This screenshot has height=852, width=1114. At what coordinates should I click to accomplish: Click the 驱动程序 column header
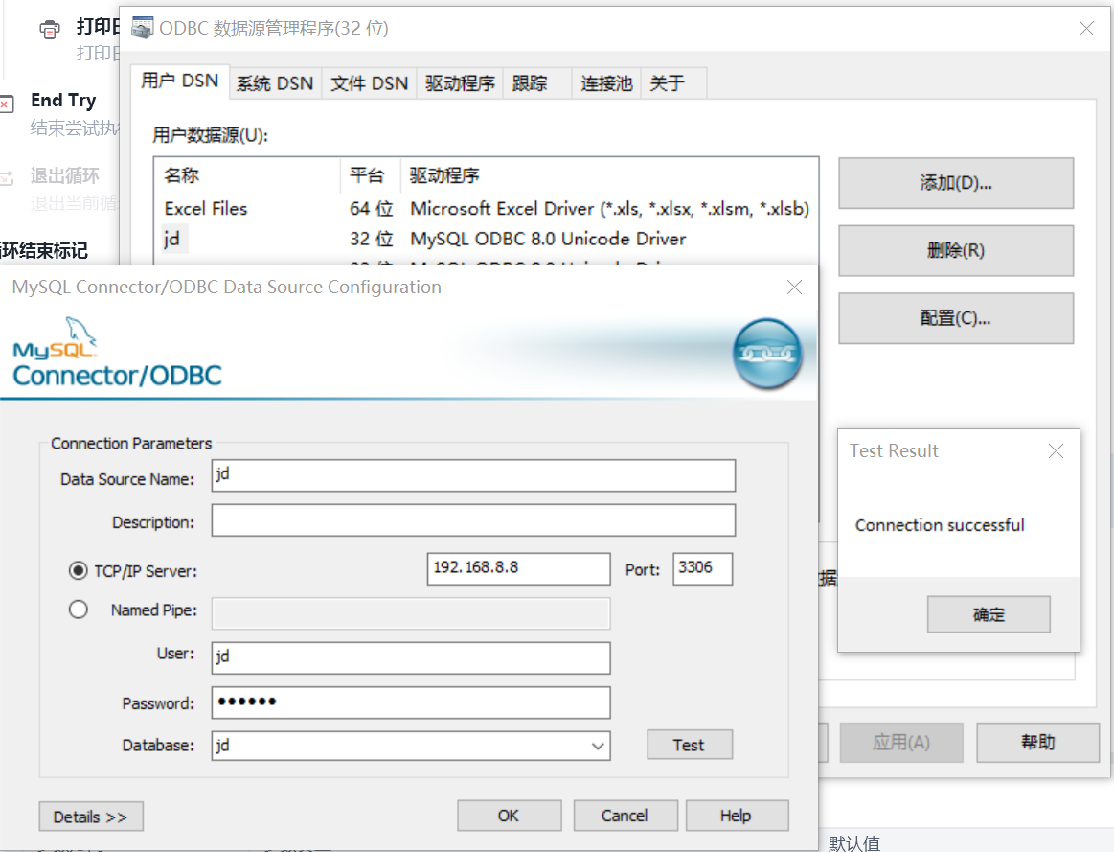click(x=609, y=175)
